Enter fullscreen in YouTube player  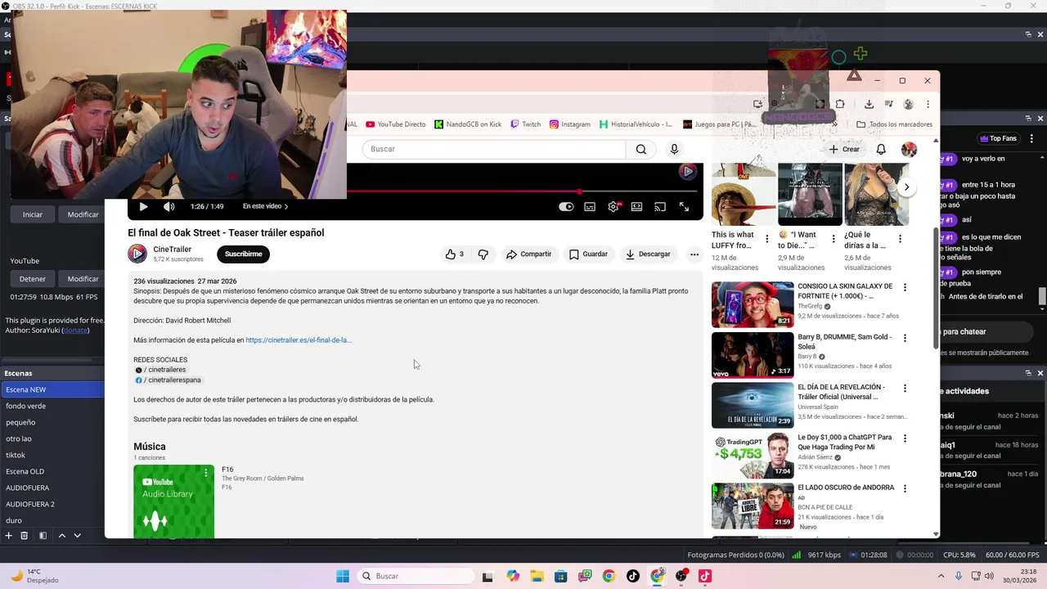click(684, 207)
